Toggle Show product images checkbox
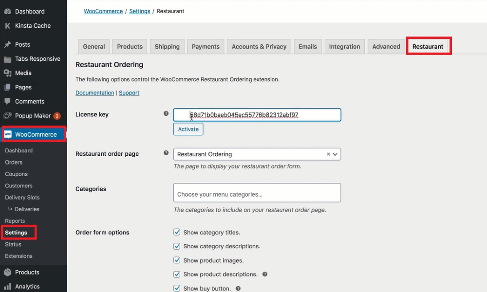The height and width of the screenshot is (292, 487). tap(177, 260)
